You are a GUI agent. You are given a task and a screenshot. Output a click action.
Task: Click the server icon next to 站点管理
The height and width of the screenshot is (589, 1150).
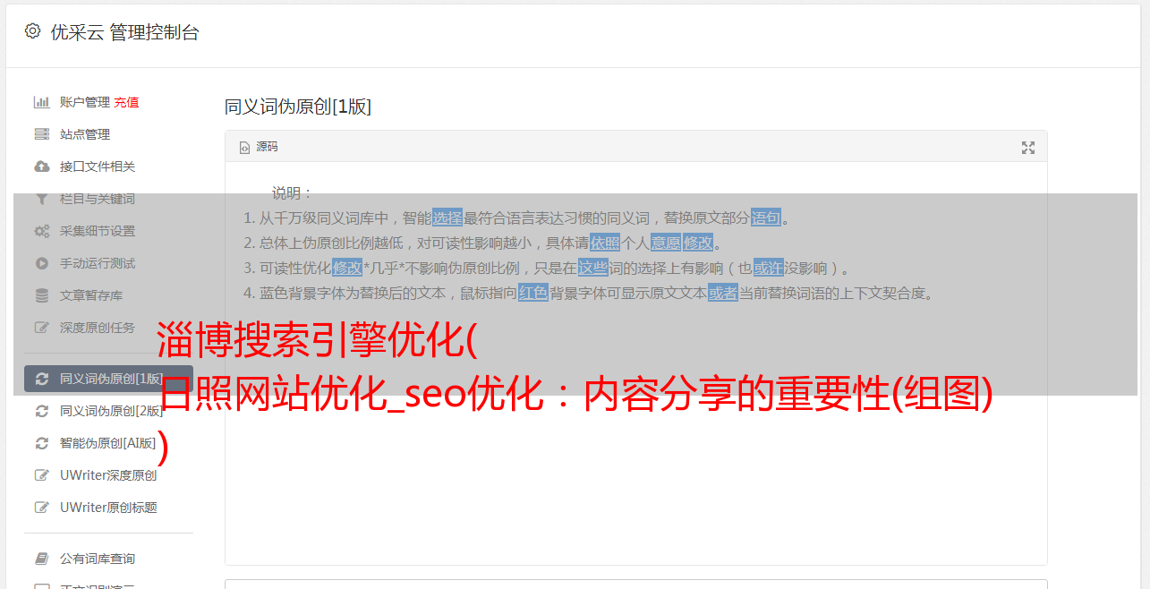point(41,134)
